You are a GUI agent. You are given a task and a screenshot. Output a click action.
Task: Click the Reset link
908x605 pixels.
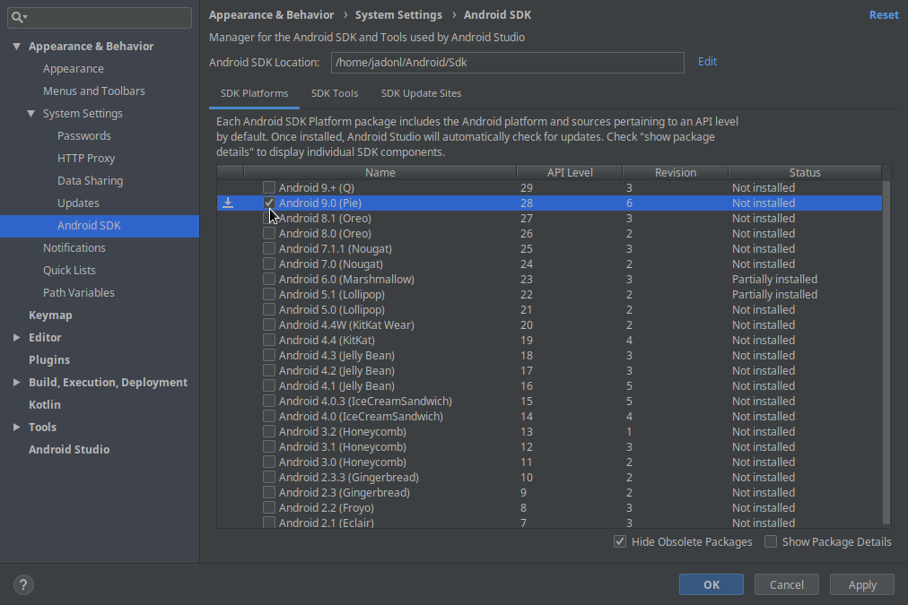point(884,15)
